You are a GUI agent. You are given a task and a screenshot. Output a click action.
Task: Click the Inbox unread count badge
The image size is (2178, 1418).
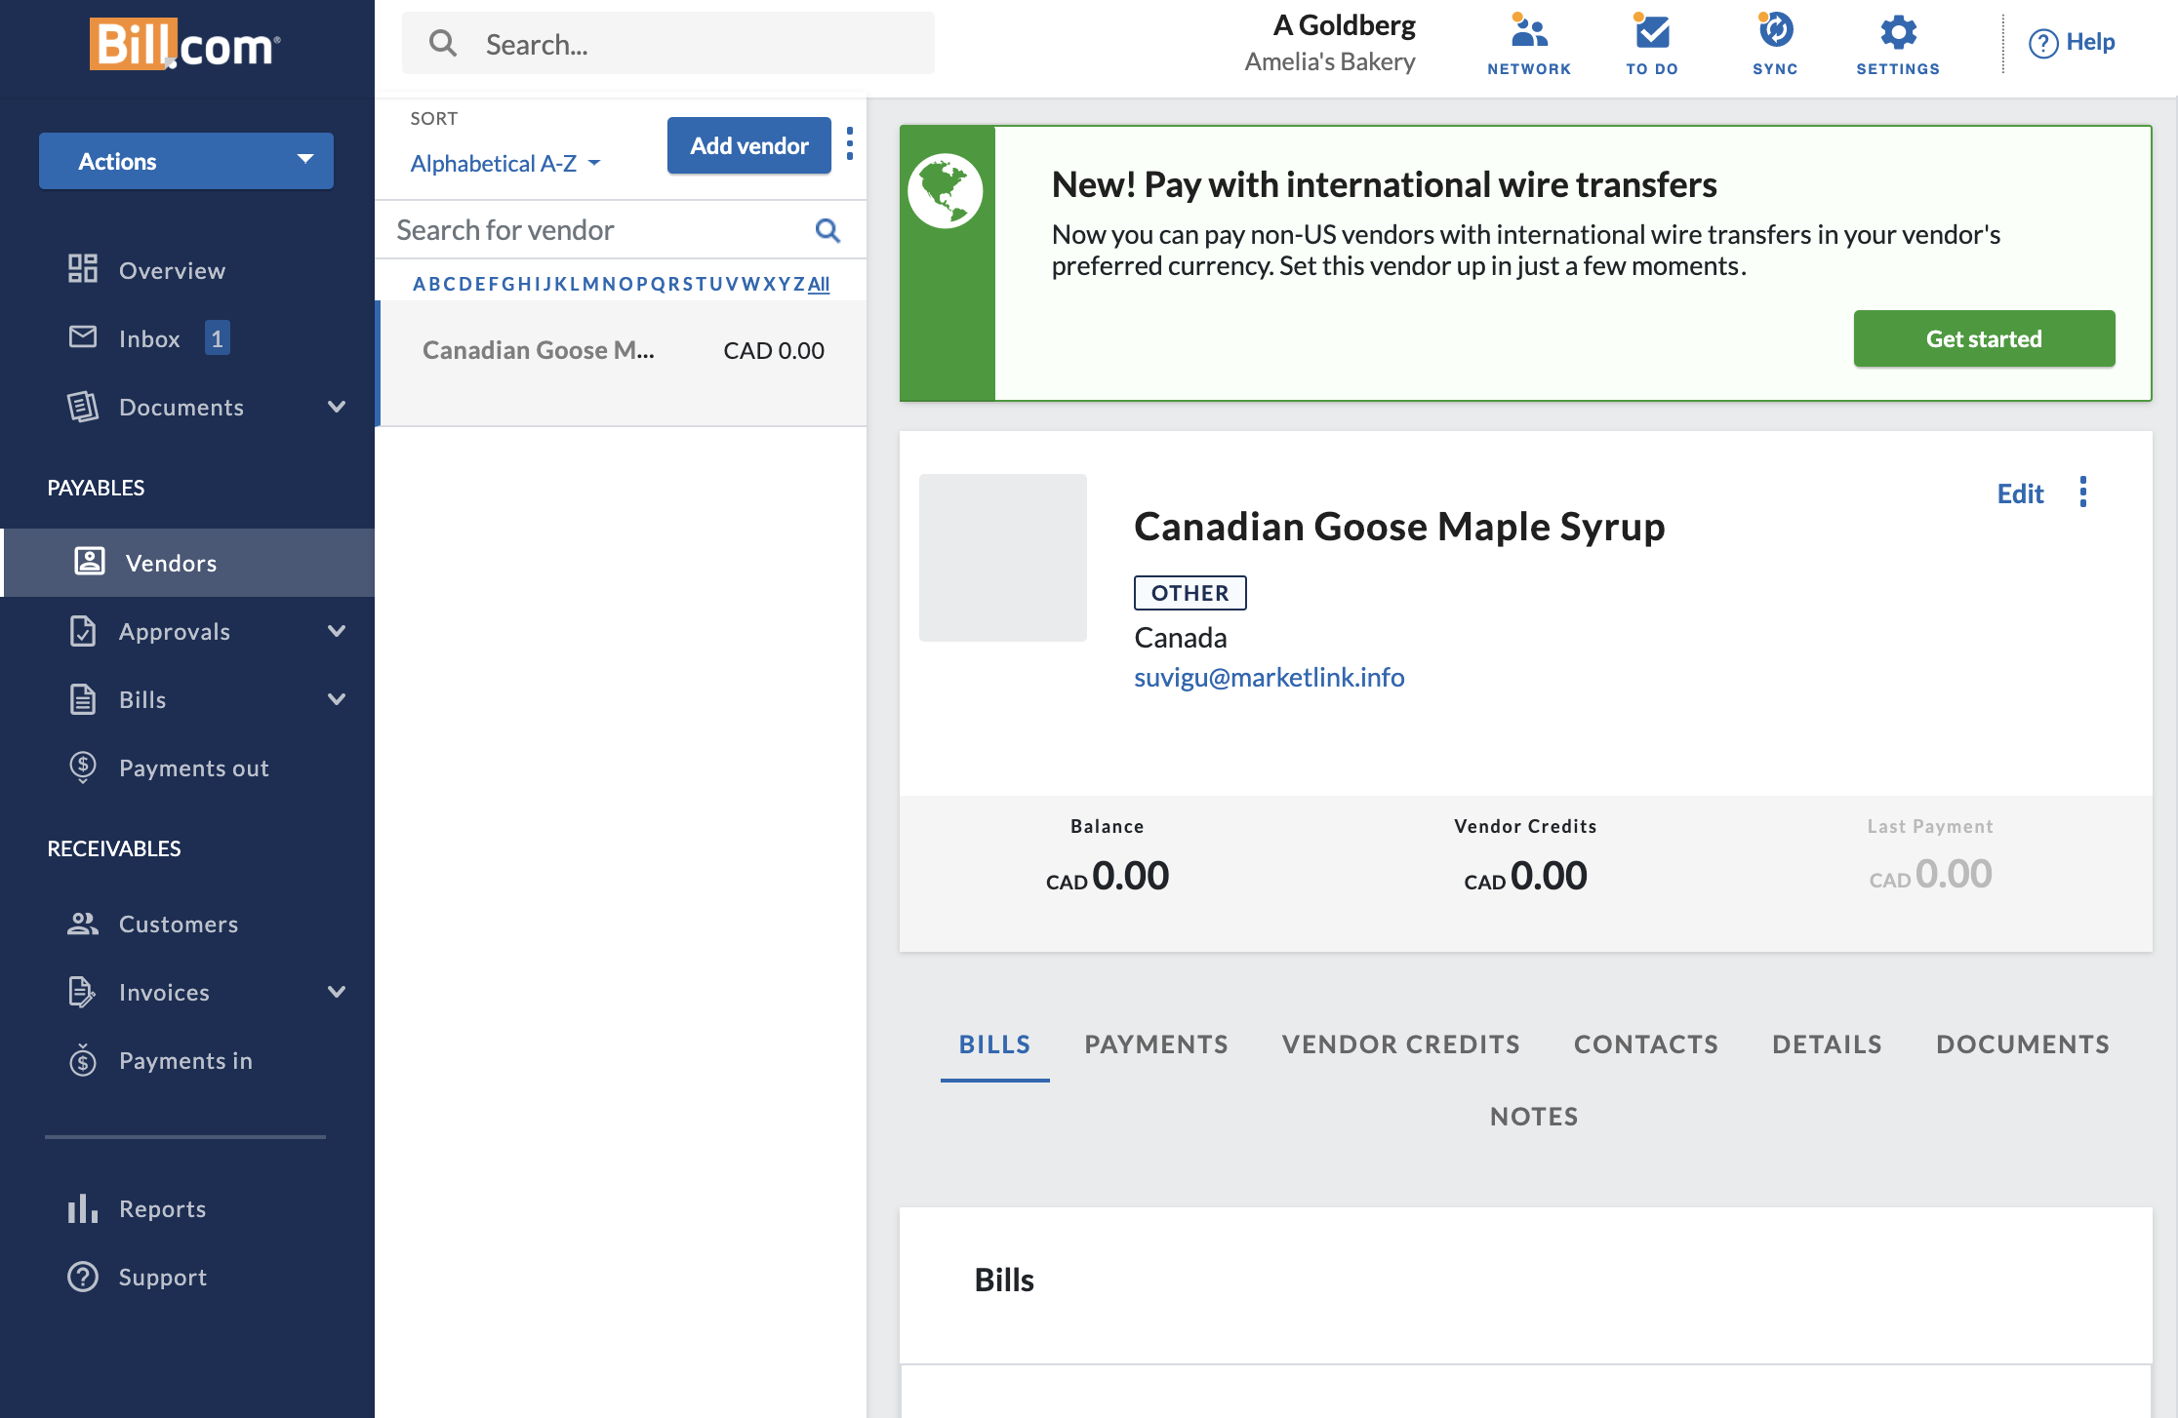tap(218, 338)
